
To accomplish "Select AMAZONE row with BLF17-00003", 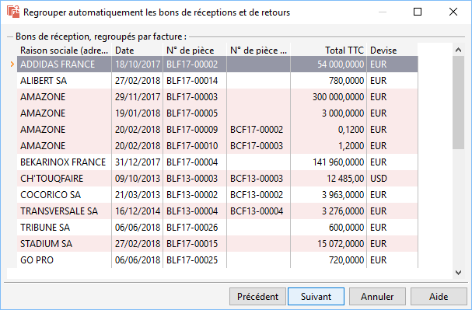I will coord(217,97).
